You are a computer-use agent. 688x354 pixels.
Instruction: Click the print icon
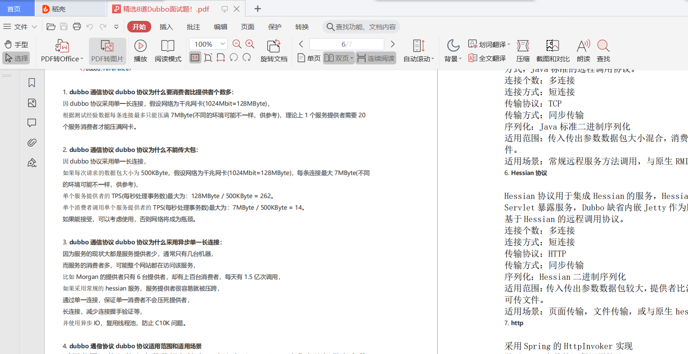(x=77, y=27)
